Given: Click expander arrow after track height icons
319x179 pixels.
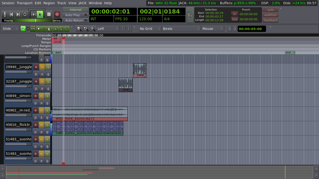Looking at the screenshot, I should [x=134, y=27].
